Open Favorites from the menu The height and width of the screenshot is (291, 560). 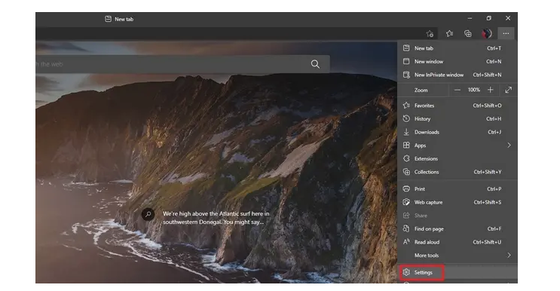(x=457, y=106)
